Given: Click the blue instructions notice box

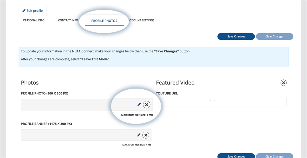Looking at the screenshot, I should point(153,57).
